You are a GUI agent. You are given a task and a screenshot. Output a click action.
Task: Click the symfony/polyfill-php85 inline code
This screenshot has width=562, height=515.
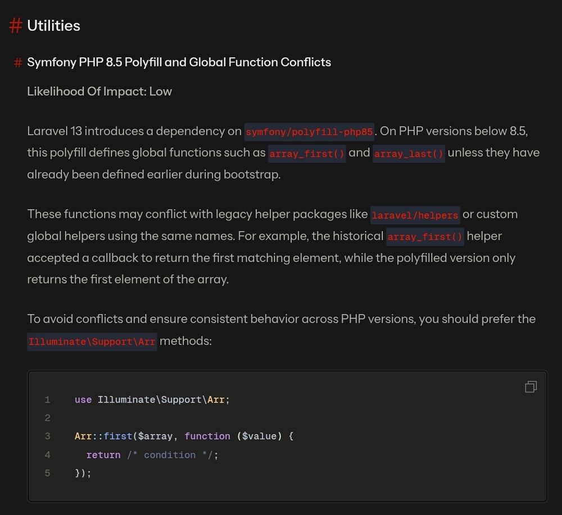309,132
